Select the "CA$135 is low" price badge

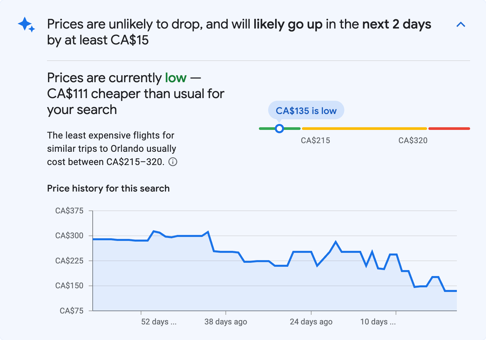click(x=306, y=110)
